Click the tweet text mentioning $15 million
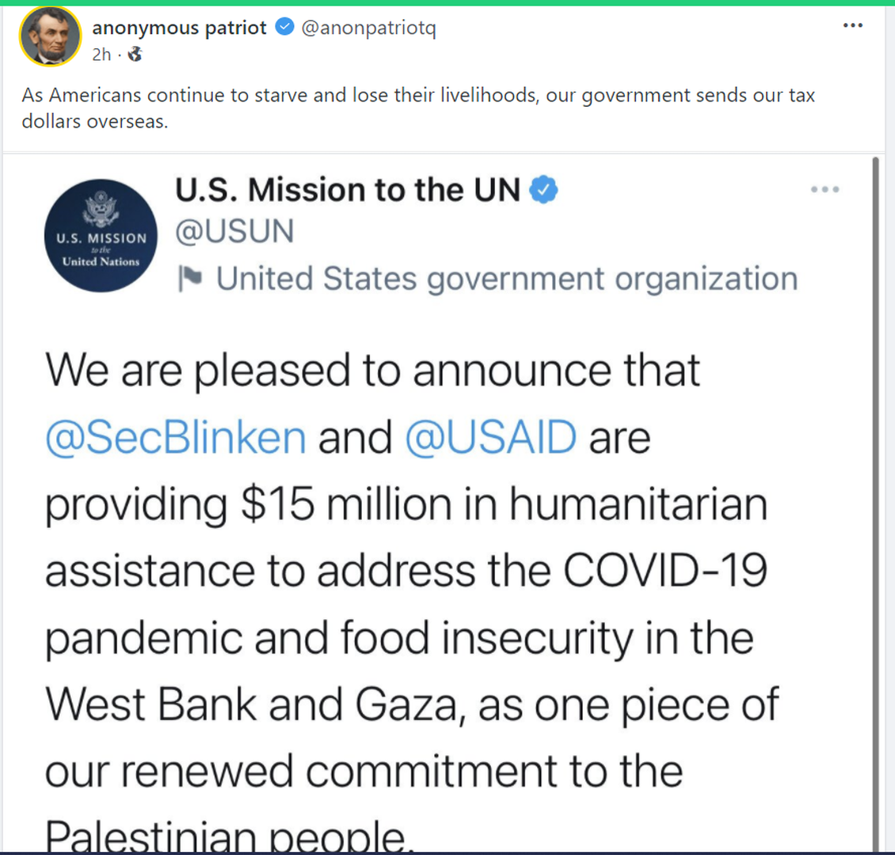The image size is (895, 855). [406, 504]
